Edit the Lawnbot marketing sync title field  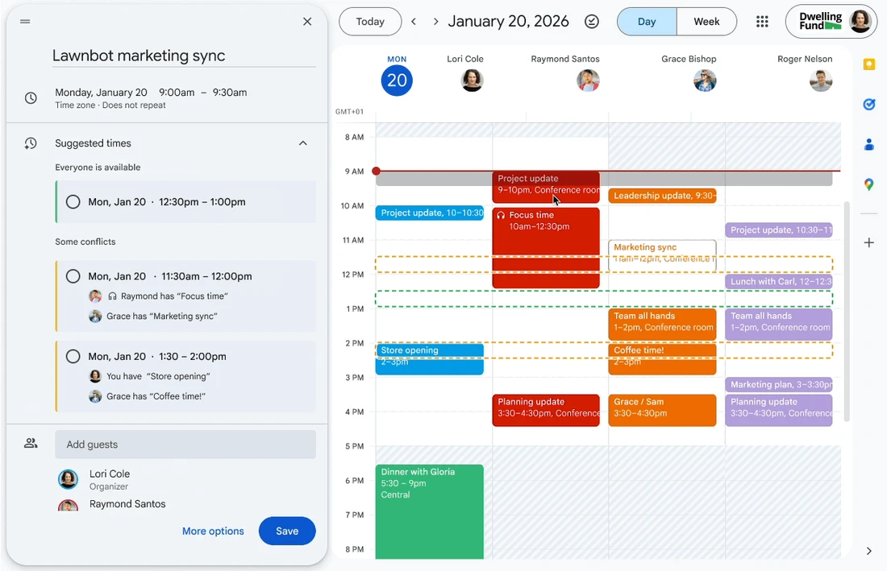click(x=184, y=56)
